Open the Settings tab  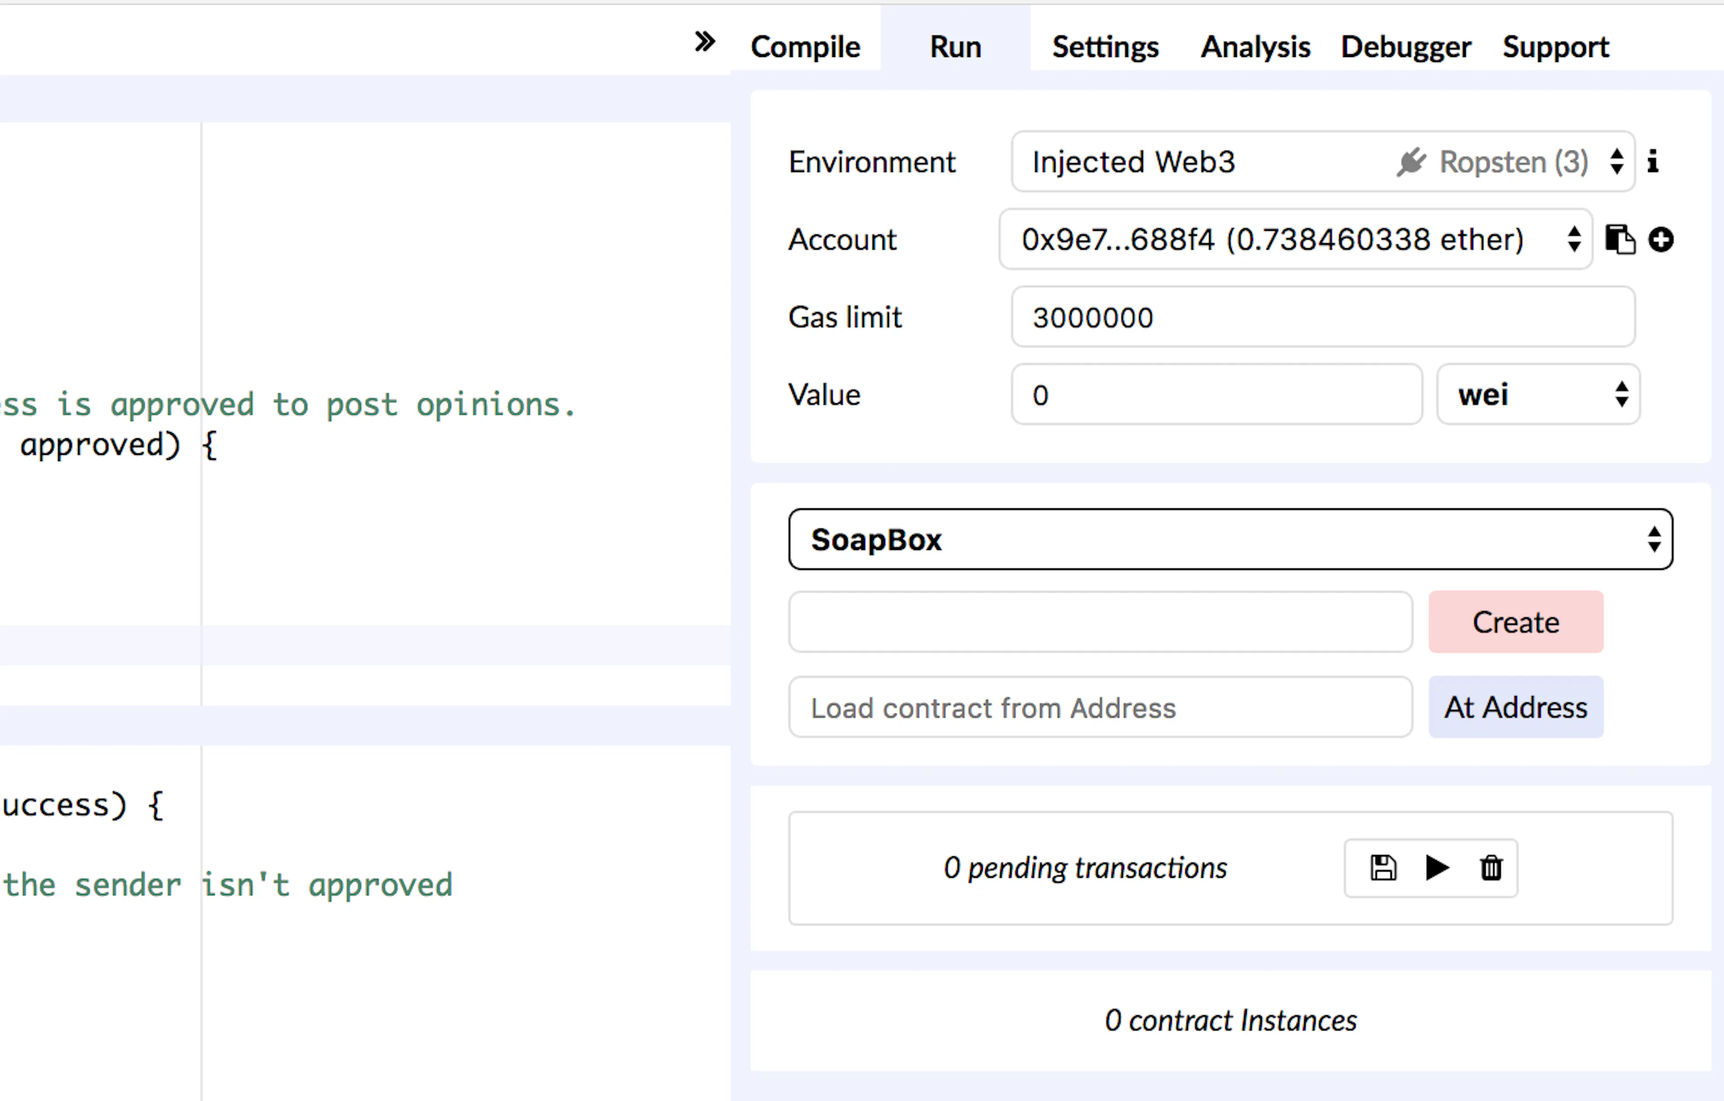click(x=1105, y=47)
